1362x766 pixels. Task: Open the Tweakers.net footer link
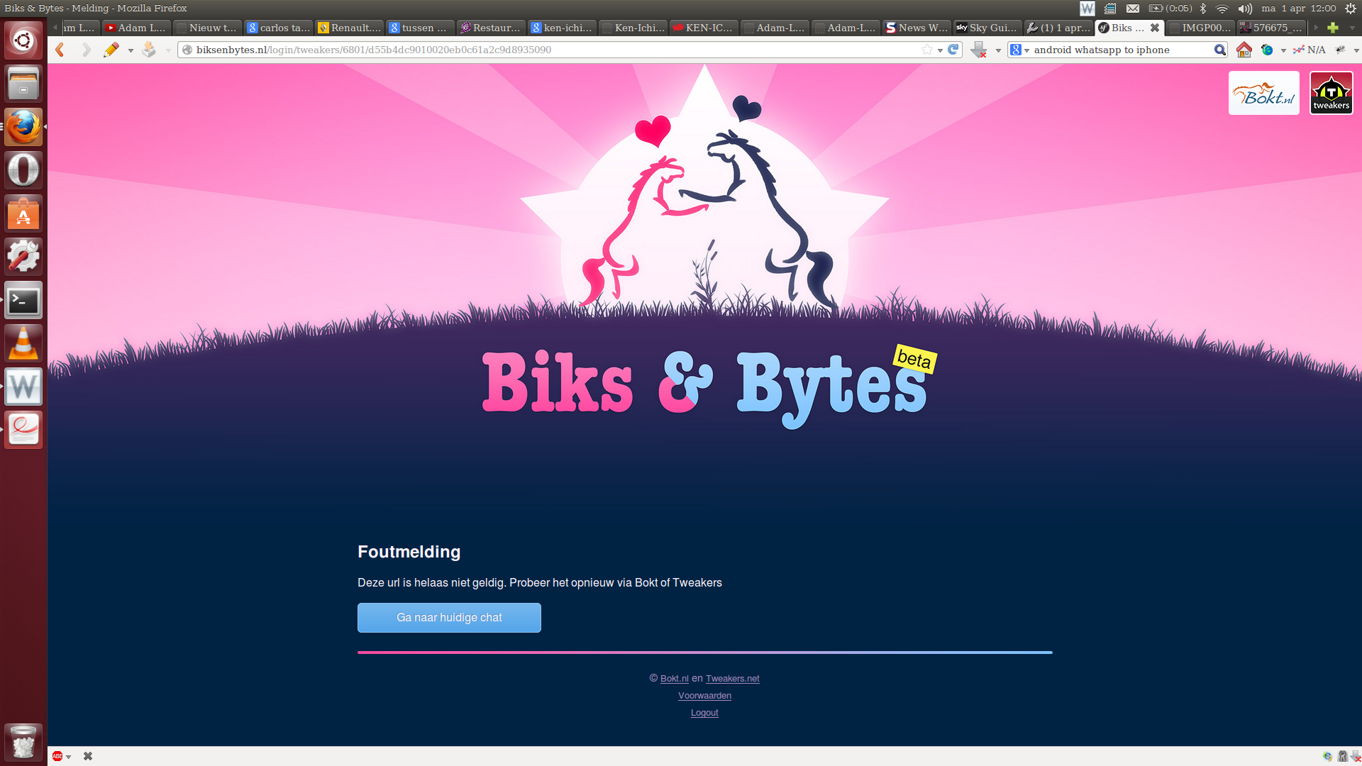(x=732, y=679)
